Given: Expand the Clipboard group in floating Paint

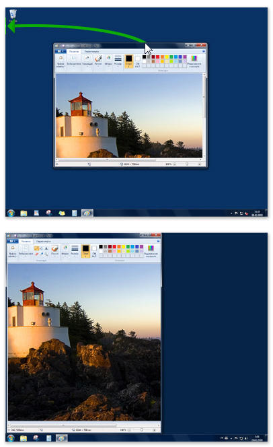Looking at the screenshot, I should click(61, 61).
